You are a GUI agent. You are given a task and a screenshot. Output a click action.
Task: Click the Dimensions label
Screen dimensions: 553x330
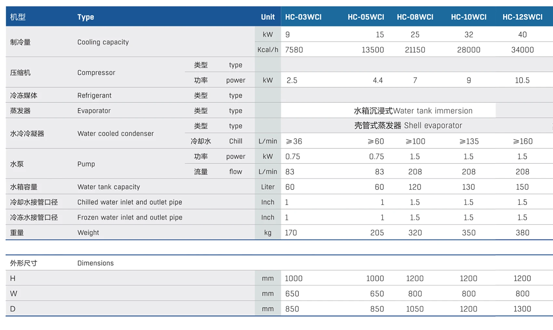pos(96,263)
